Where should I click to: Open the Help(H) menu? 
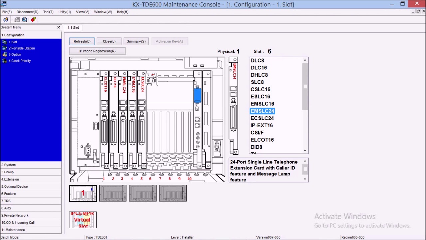tap(123, 12)
